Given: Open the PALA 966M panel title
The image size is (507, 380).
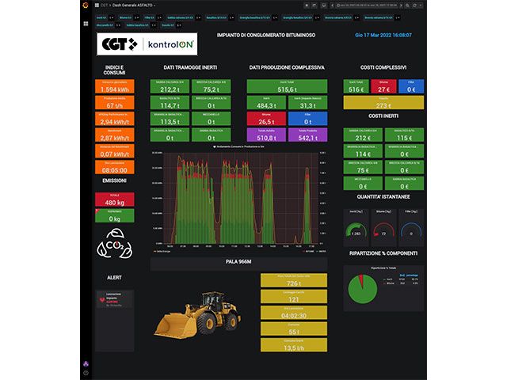Looking at the screenshot, I should tap(238, 261).
